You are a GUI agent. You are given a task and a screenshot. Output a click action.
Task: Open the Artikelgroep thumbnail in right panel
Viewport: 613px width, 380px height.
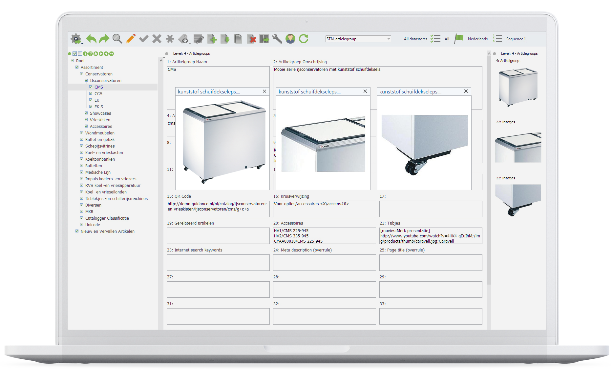click(518, 87)
